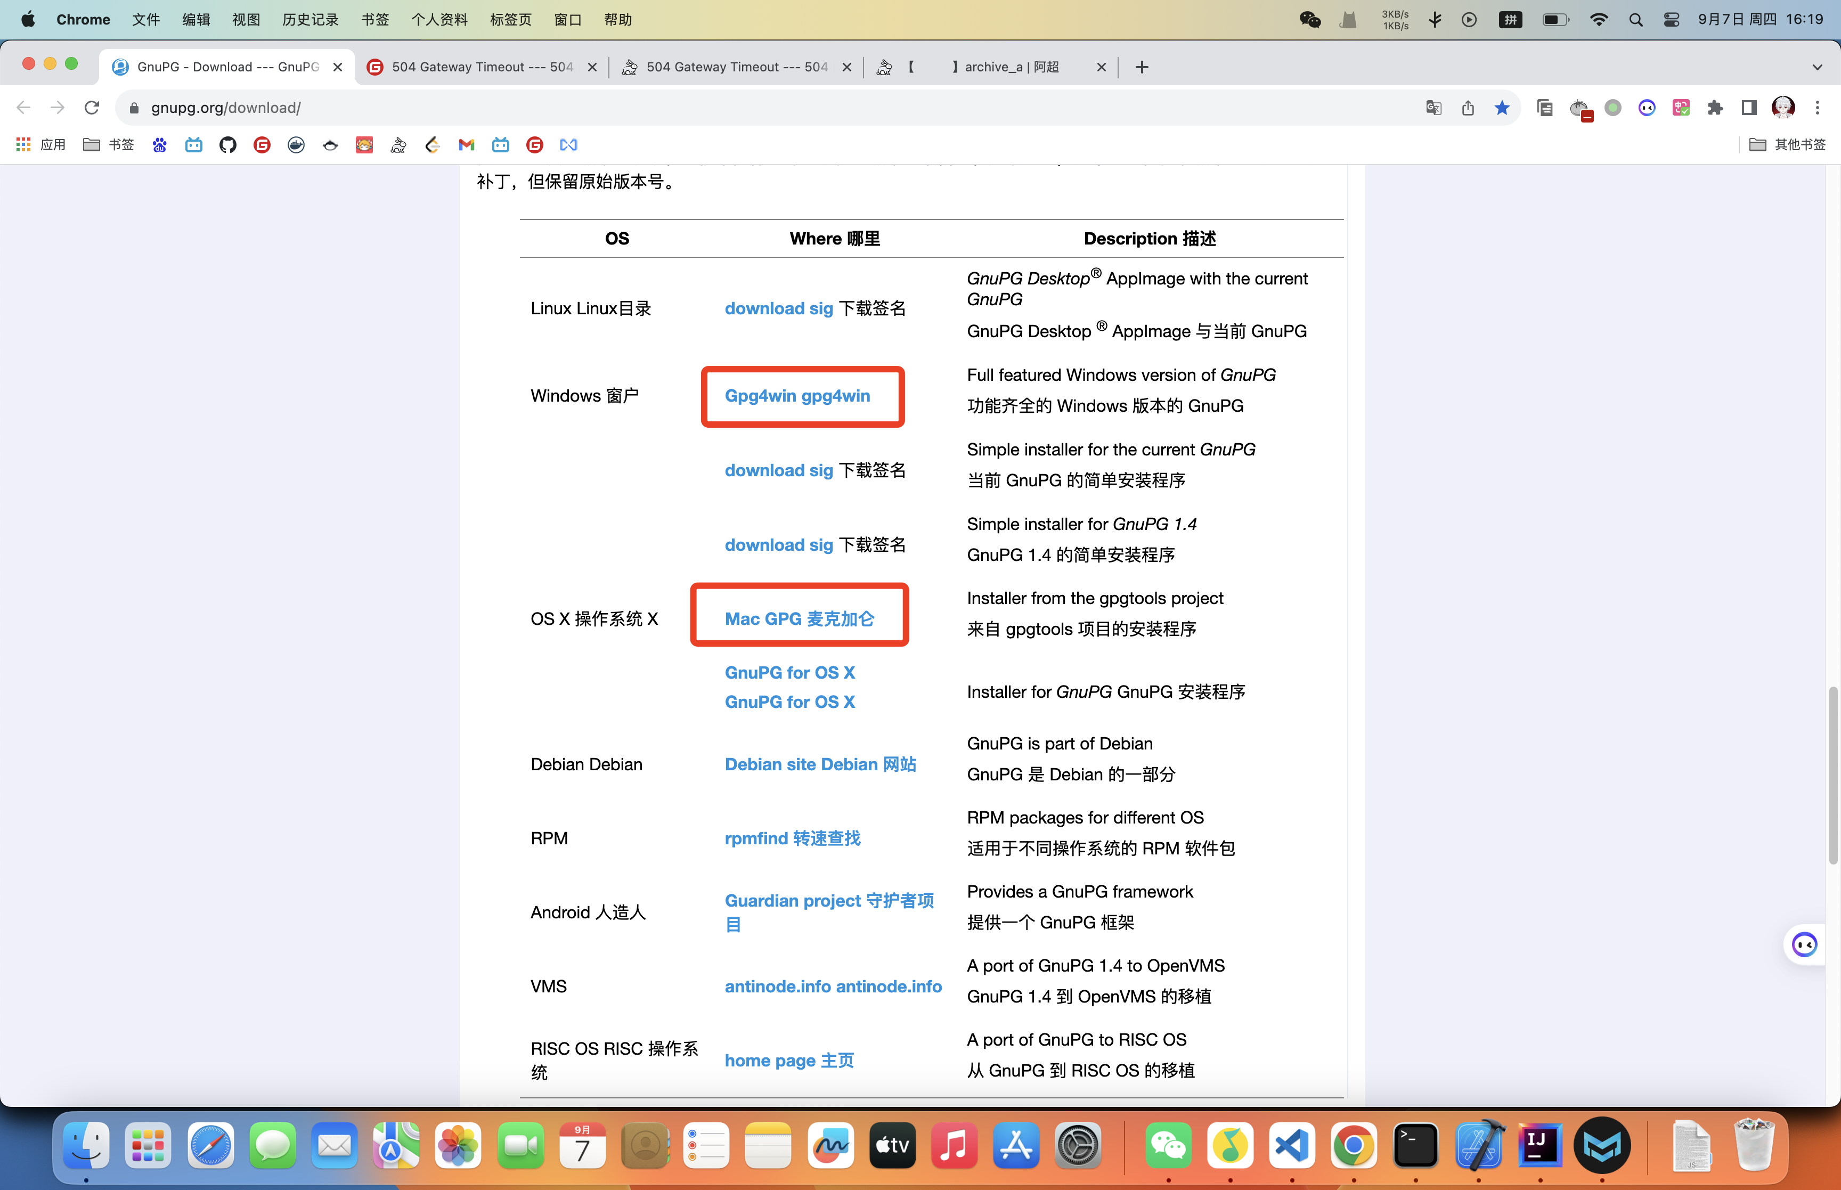Screen dimensions: 1841x1190
Task: Open the 历史记录 menu in menu bar
Action: tap(310, 19)
